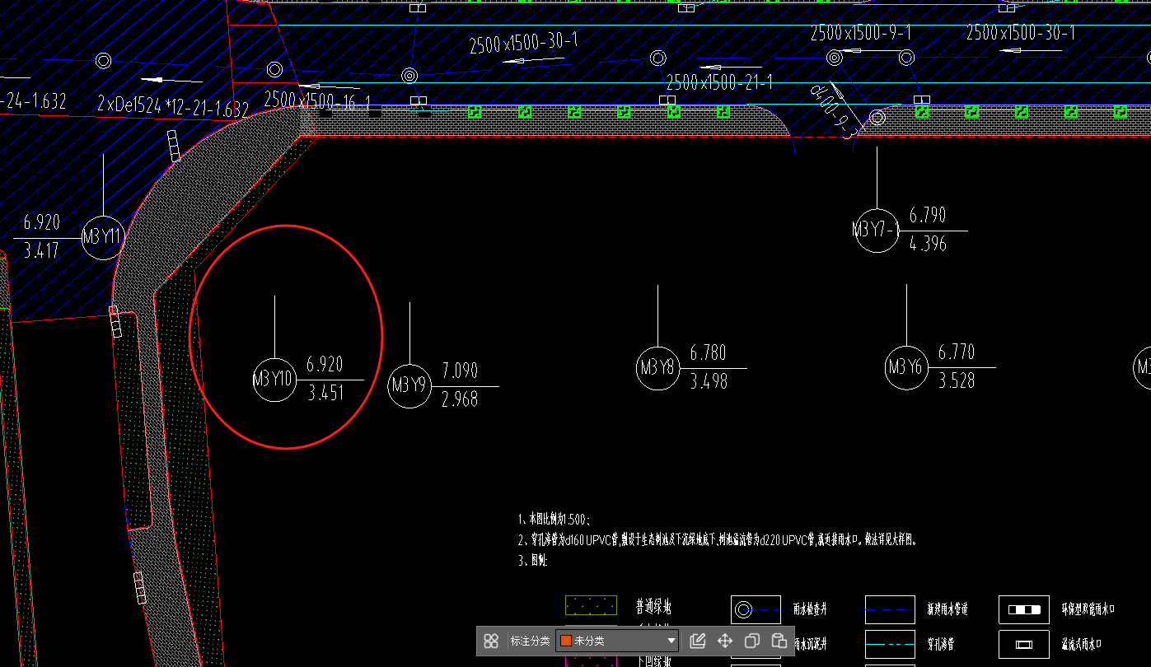This screenshot has width=1151, height=667.
Task: Click the four-squares grid icon in annotation toolbar
Action: click(491, 641)
